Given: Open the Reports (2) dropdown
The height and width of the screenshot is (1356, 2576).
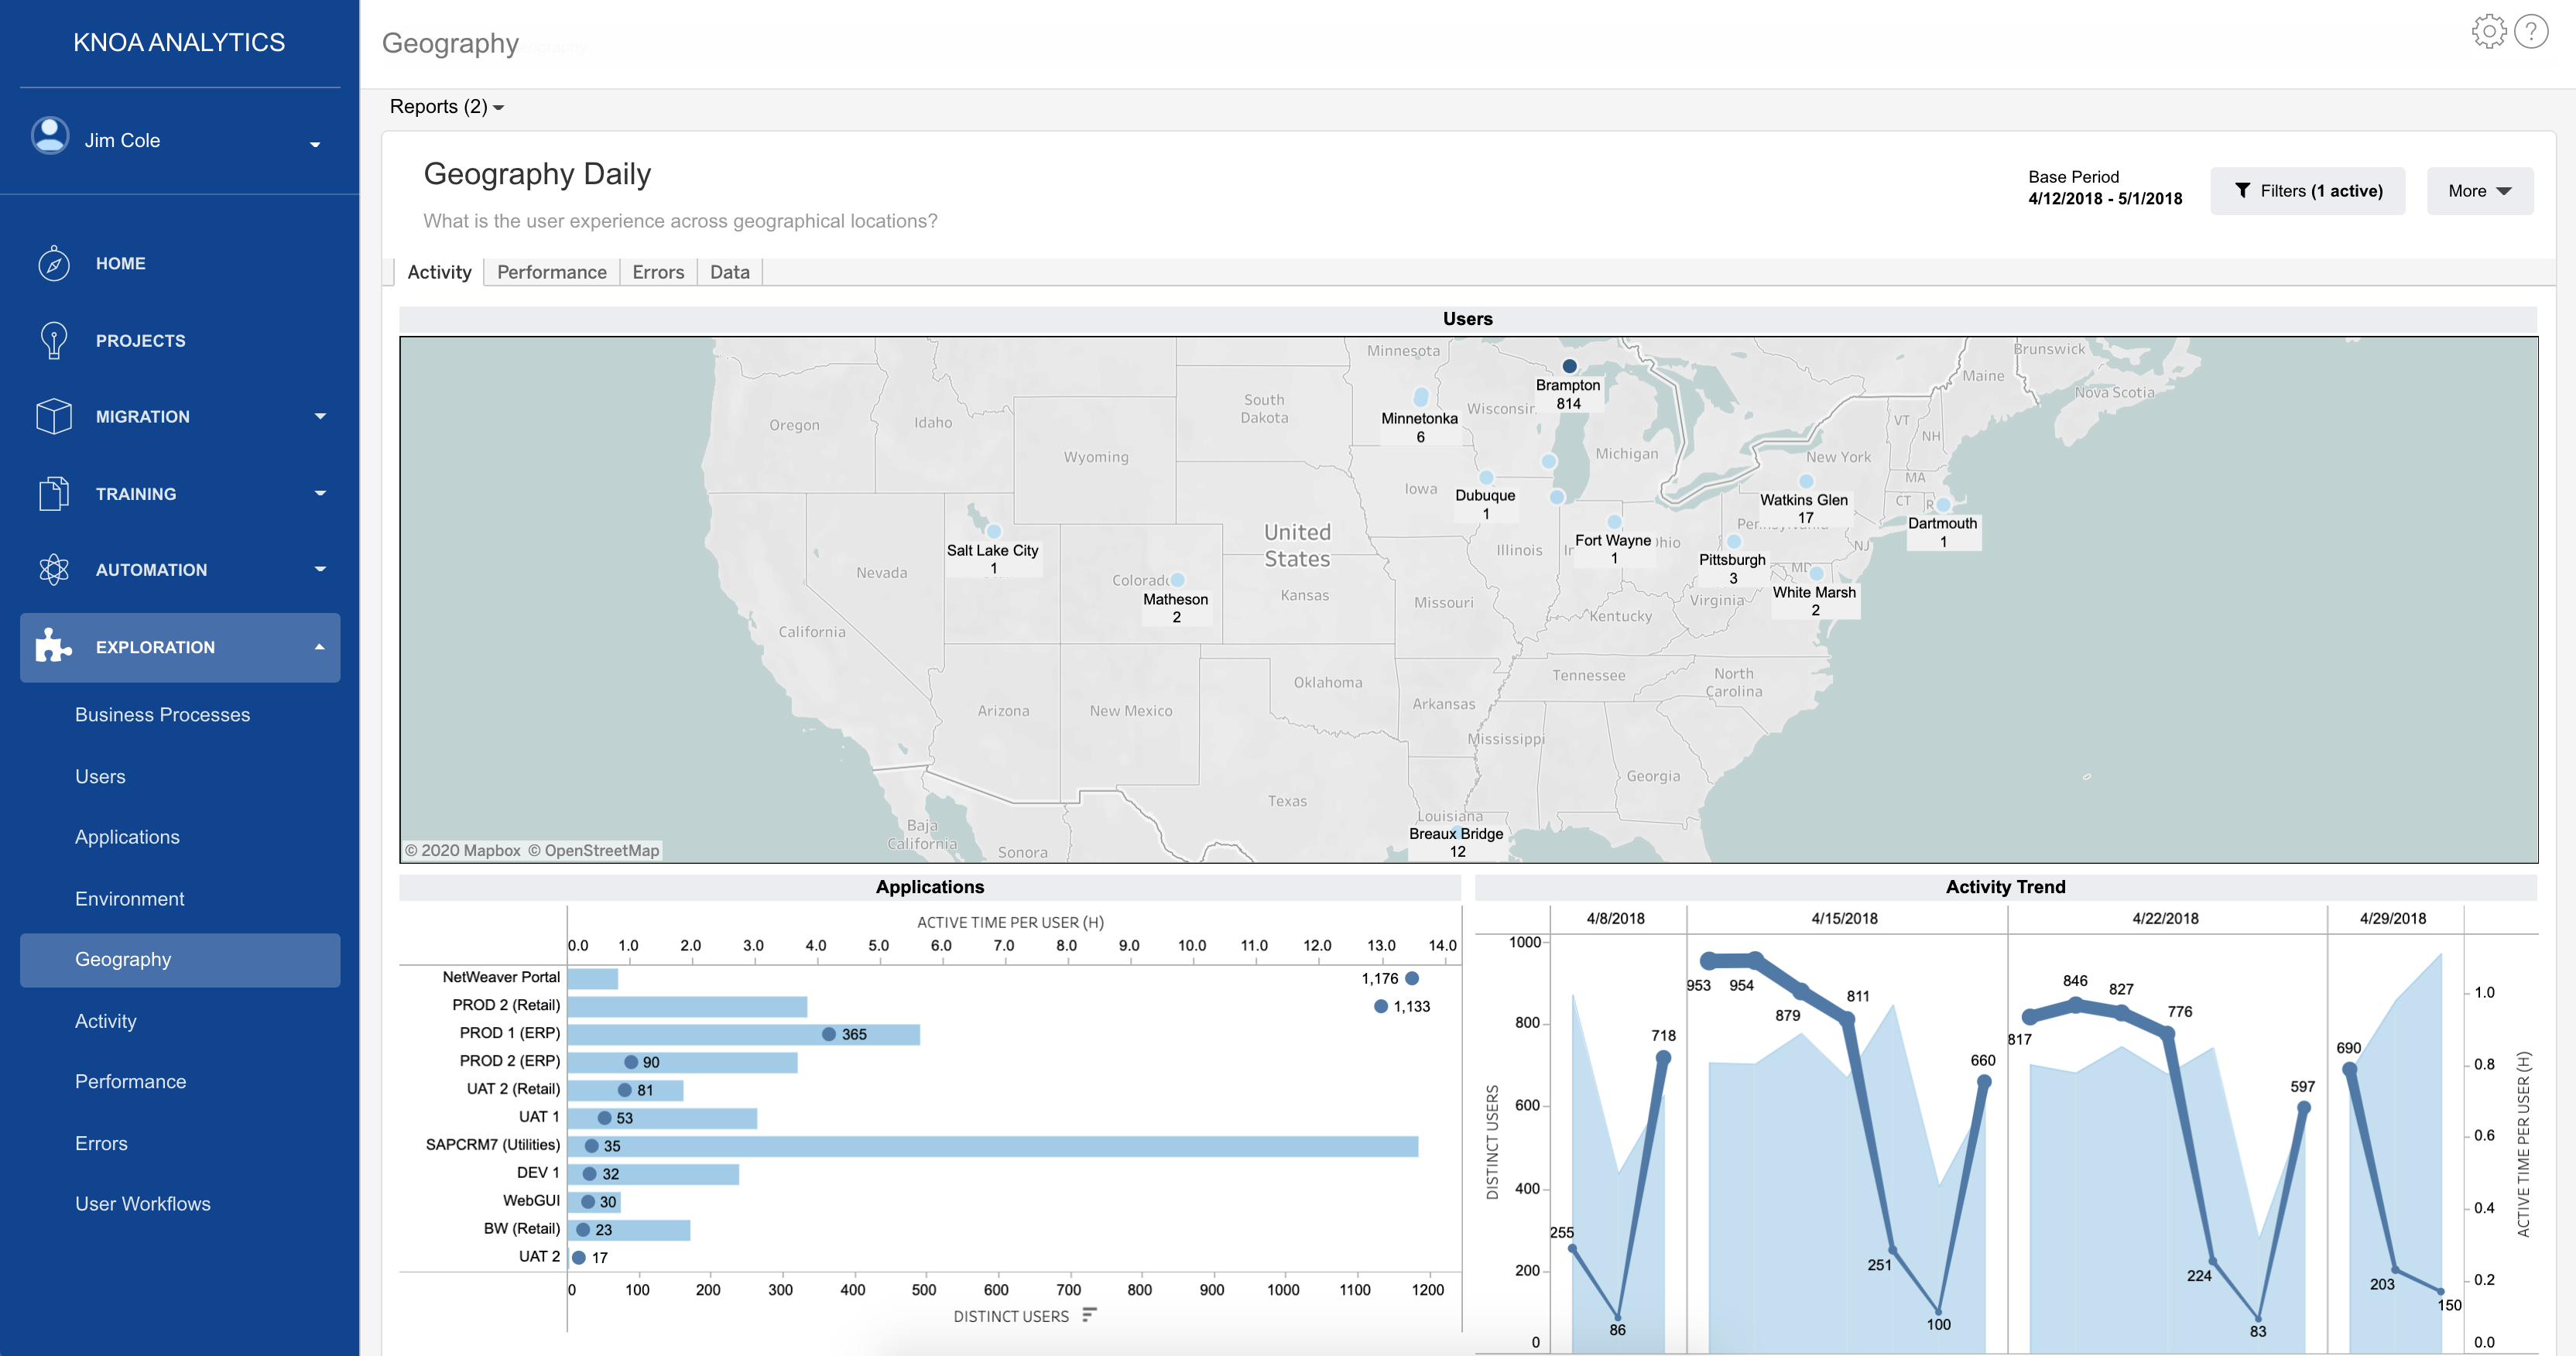Looking at the screenshot, I should 446,107.
